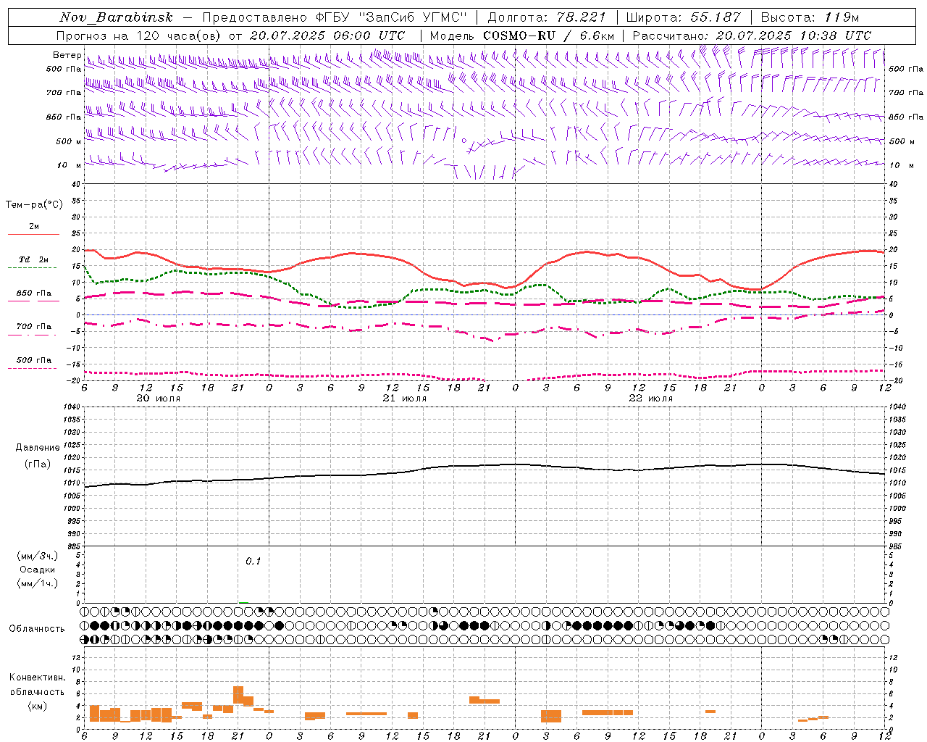
Task: Click the '(мм/3ч.)' precipitation unit label
Action: click(x=38, y=556)
